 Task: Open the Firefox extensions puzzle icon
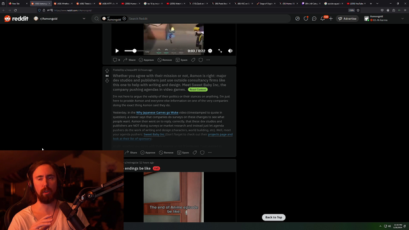pyautogui.click(x=394, y=10)
